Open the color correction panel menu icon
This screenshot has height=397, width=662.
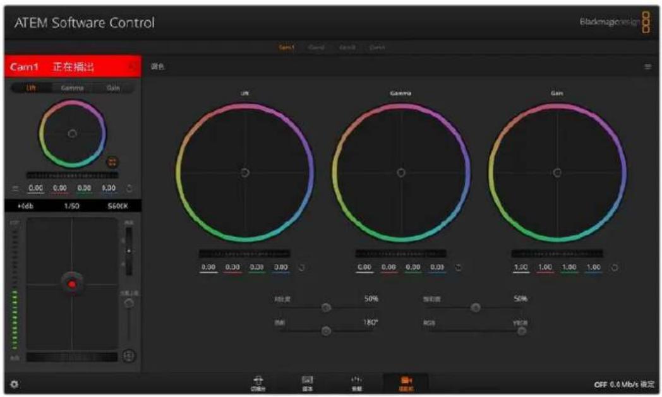(x=647, y=67)
